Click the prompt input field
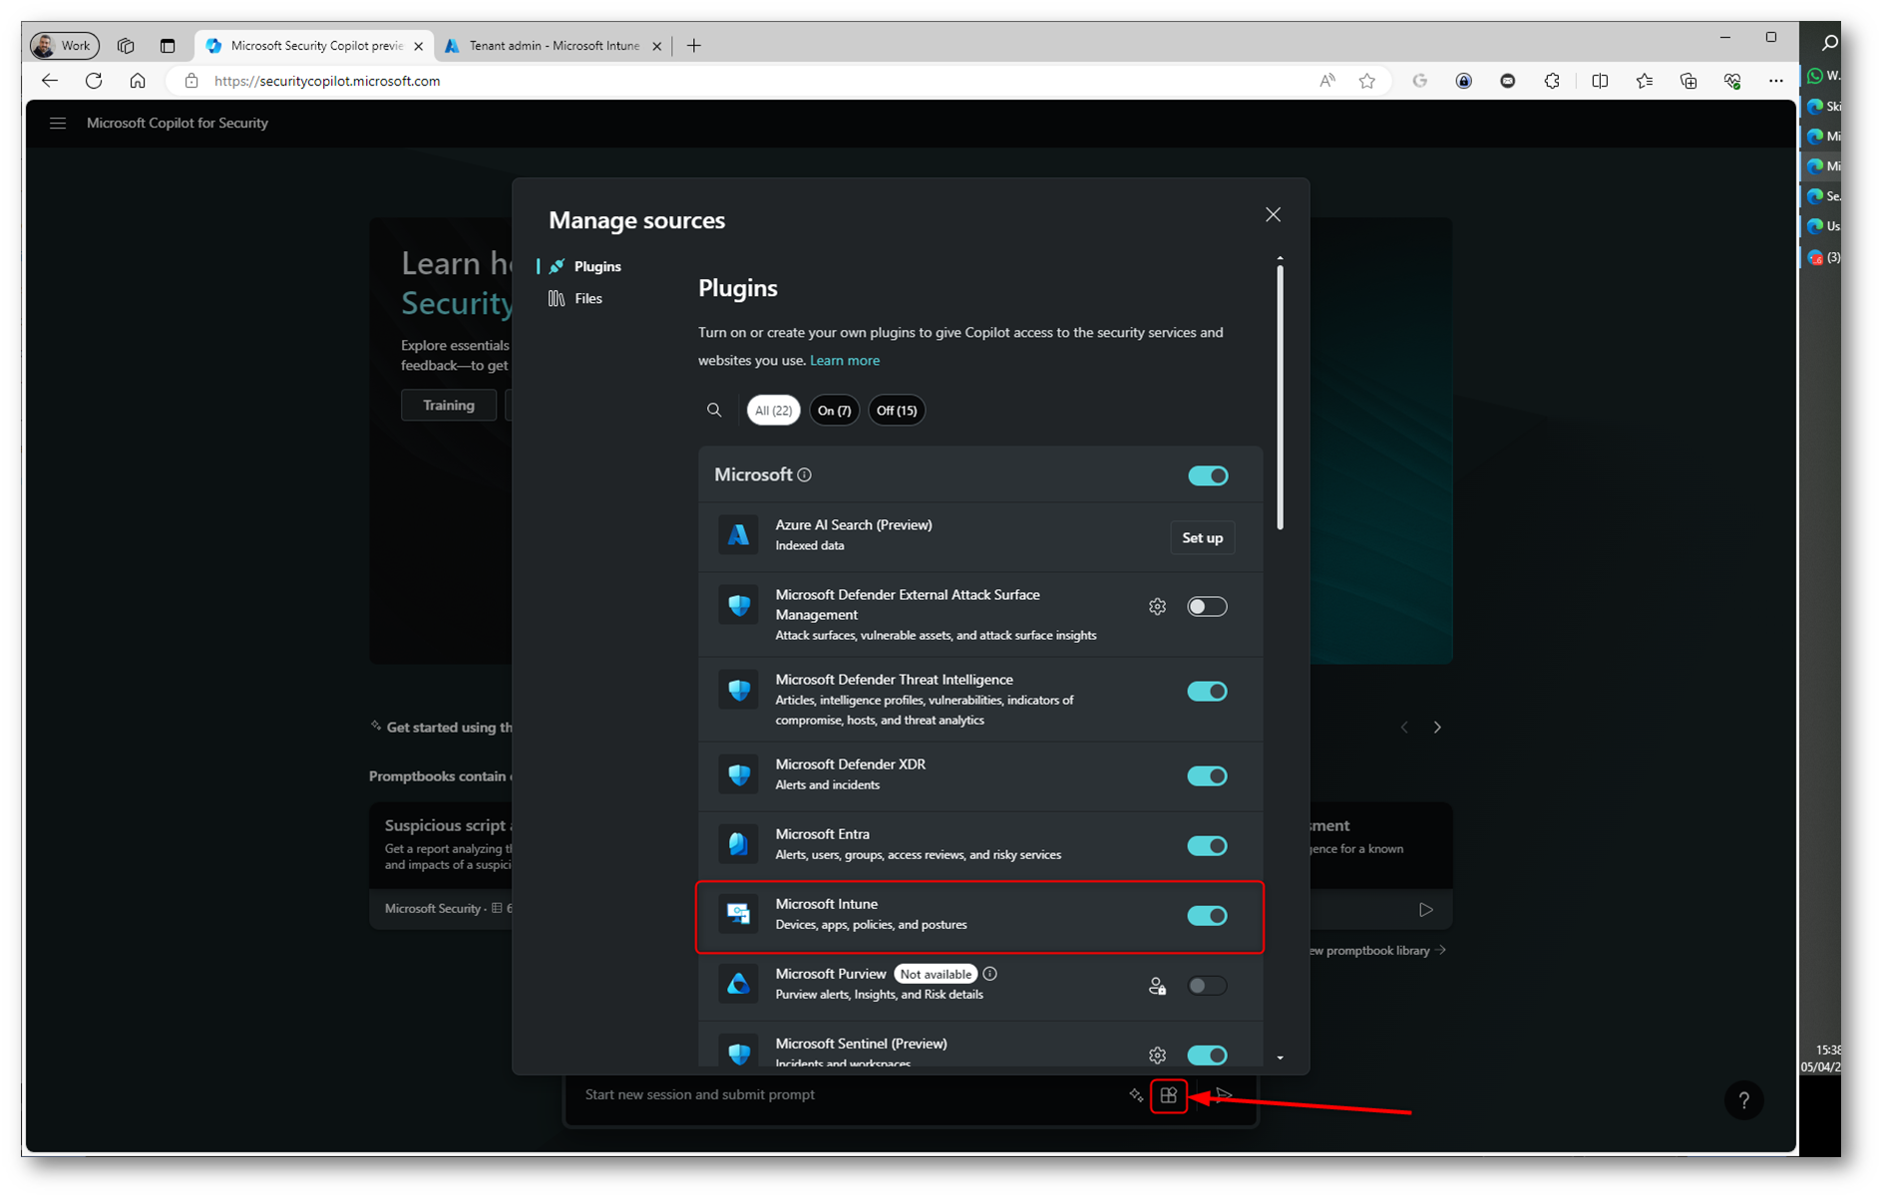Viewport: 1883px width, 1199px height. (848, 1094)
